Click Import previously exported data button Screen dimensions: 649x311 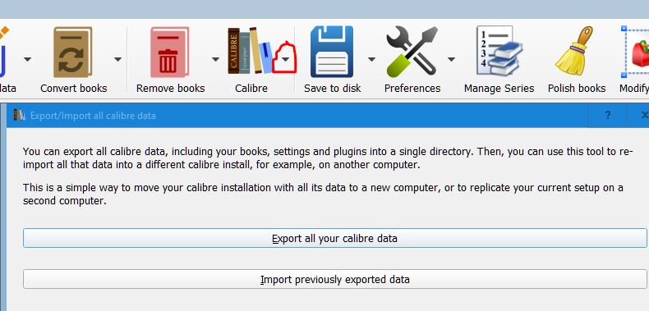tap(335, 280)
